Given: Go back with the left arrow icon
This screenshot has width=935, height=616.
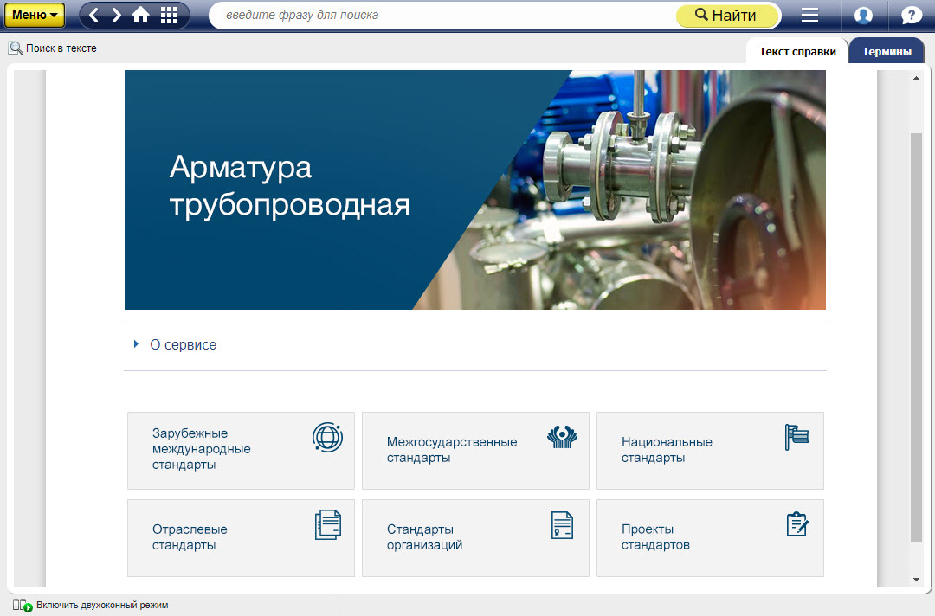Looking at the screenshot, I should [x=93, y=15].
